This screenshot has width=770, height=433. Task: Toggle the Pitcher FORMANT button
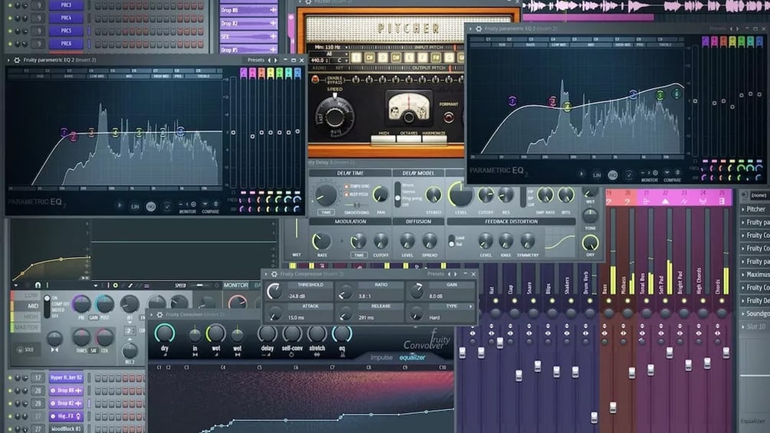pos(448,117)
